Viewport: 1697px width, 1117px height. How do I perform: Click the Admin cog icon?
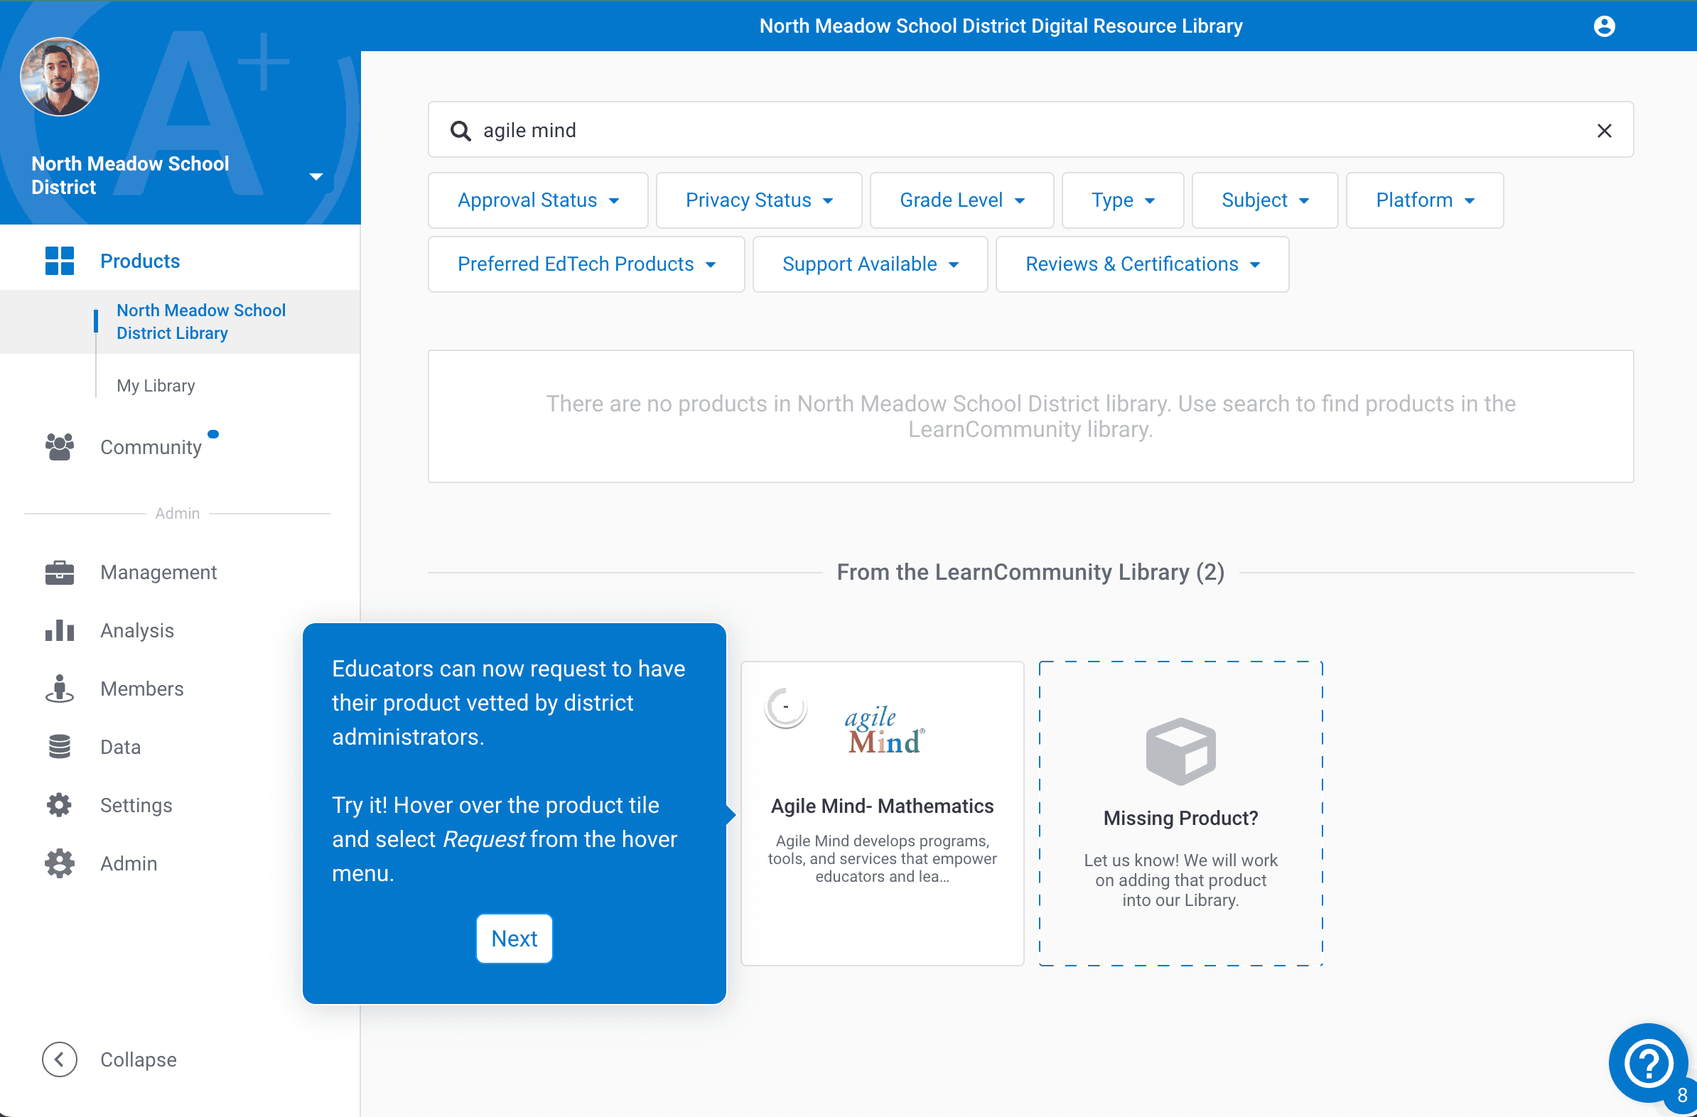click(59, 863)
